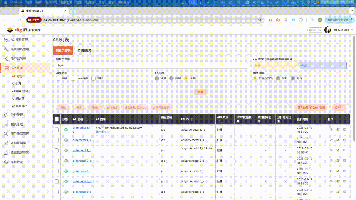Click the 重新啟動即可更新 Chrome button

[340, 20]
